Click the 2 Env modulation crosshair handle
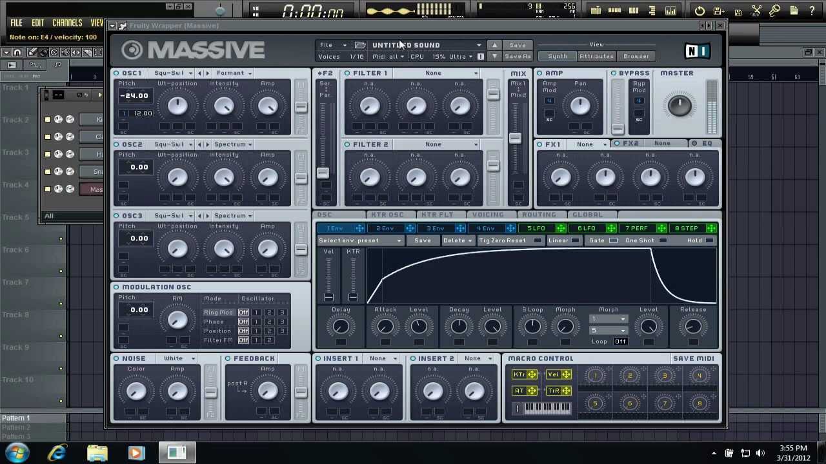826x464 pixels. 410,228
